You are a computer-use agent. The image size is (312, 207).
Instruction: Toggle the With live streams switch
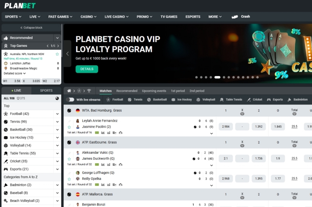pyautogui.click(x=70, y=100)
